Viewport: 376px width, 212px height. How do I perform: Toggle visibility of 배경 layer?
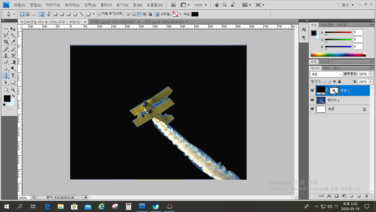pyautogui.click(x=312, y=109)
